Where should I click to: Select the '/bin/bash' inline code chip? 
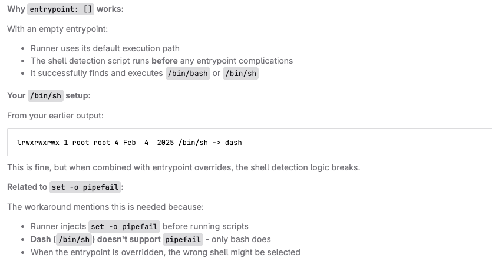(187, 74)
